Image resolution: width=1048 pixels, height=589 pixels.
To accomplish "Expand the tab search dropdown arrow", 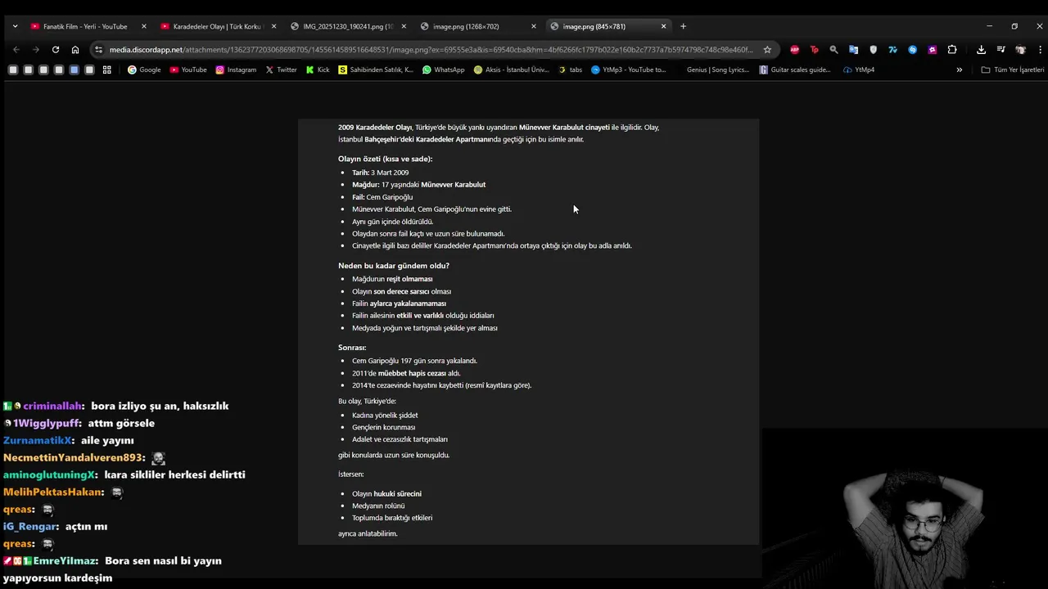I will pyautogui.click(x=15, y=26).
